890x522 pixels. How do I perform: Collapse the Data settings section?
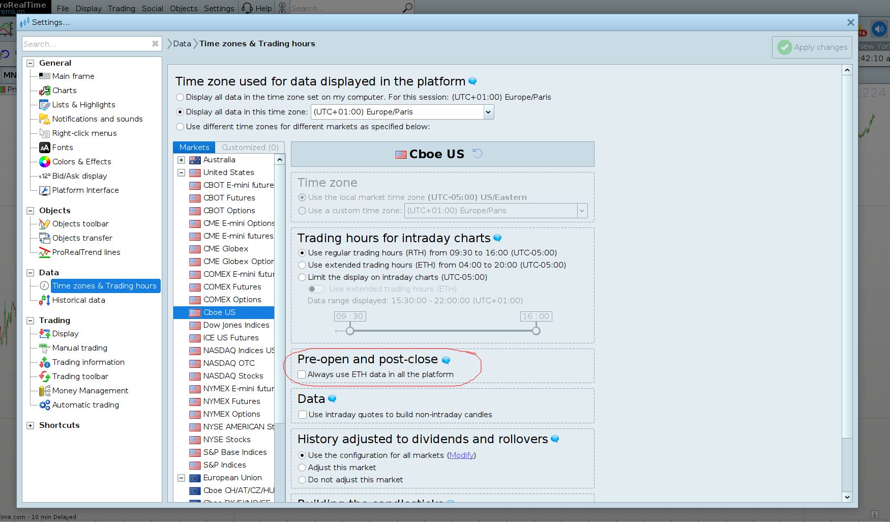30,273
